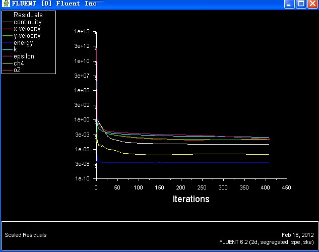Click the green y-velocity line sample in legend

click(7, 36)
